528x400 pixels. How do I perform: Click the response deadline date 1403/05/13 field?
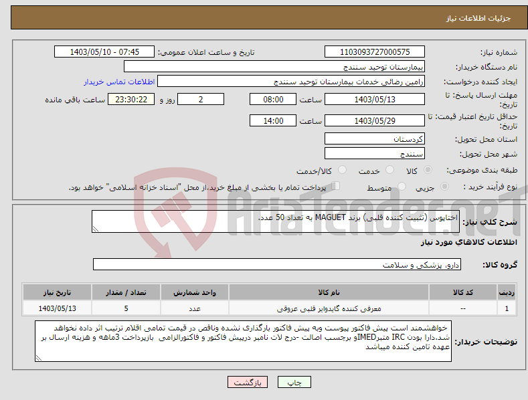coord(375,99)
